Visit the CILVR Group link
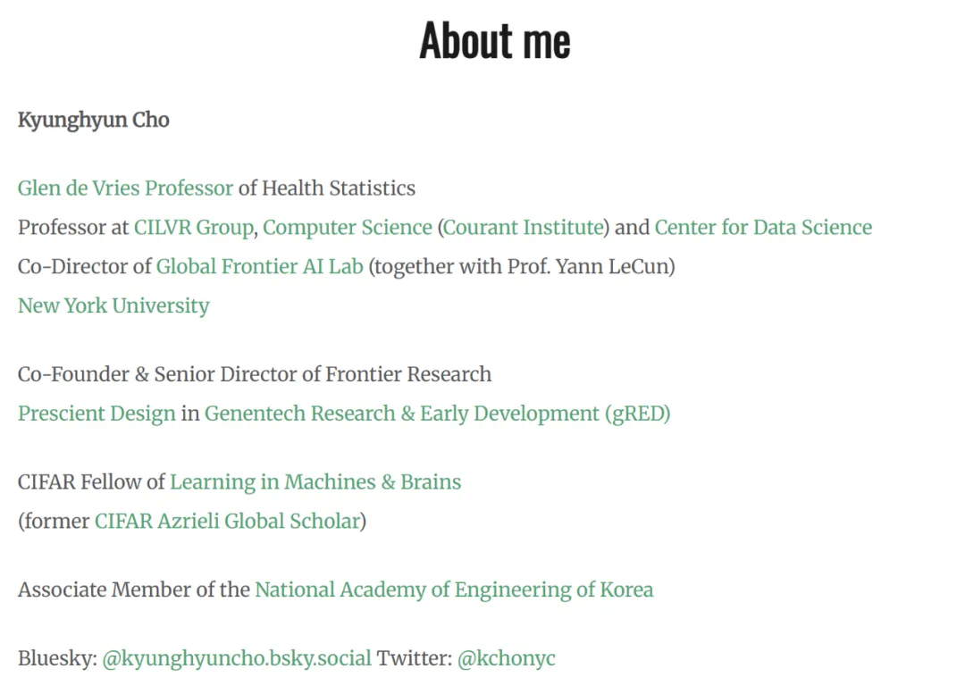 pos(193,228)
